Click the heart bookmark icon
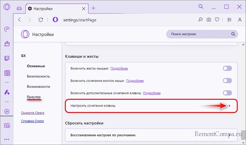The width and height of the screenshot is (246, 145). tap(217, 20)
